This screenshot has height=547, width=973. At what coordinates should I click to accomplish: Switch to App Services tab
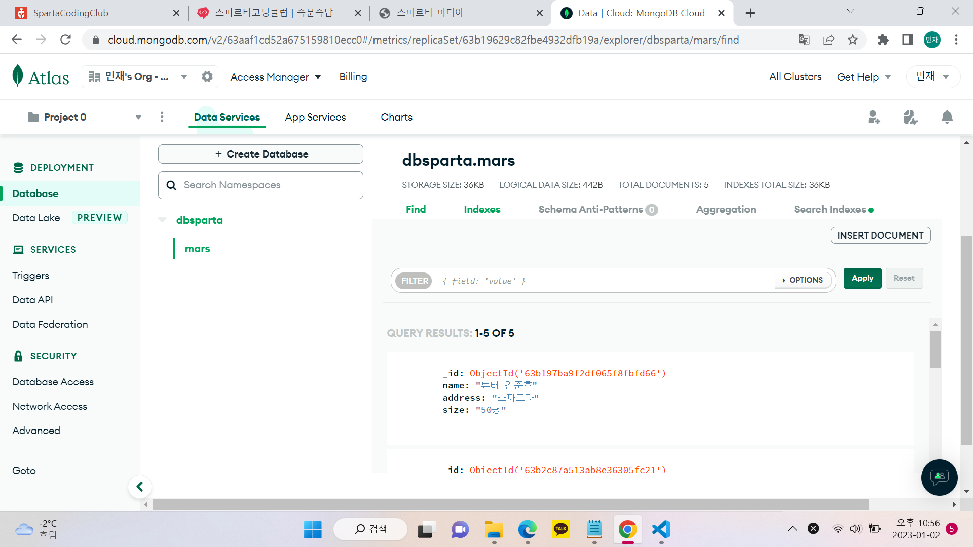(x=315, y=117)
